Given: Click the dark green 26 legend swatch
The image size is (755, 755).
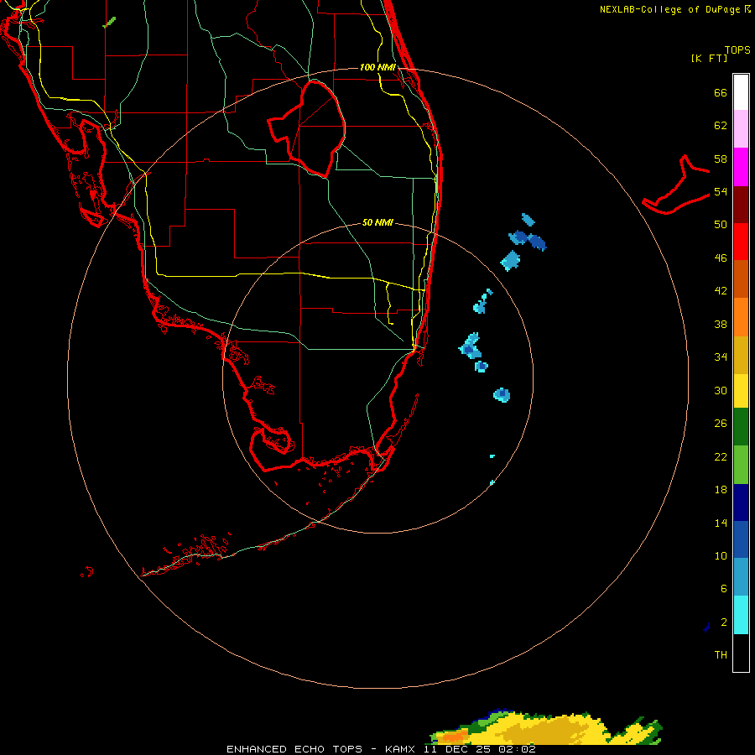Looking at the screenshot, I should click(x=741, y=427).
